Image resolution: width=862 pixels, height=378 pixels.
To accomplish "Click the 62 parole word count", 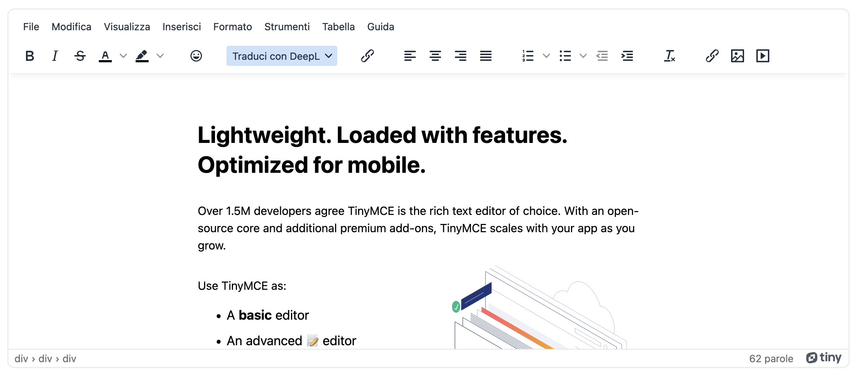I will point(771,359).
